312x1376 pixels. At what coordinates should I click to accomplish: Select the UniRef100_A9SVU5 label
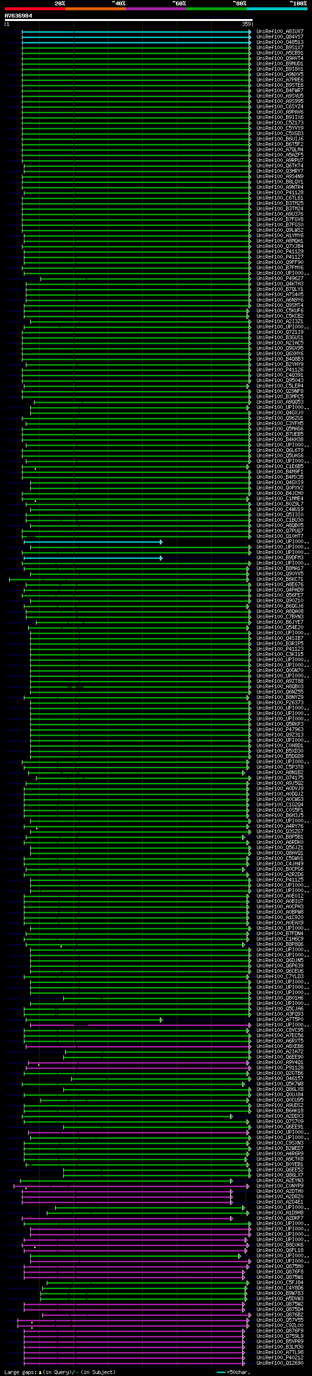pyautogui.click(x=280, y=96)
